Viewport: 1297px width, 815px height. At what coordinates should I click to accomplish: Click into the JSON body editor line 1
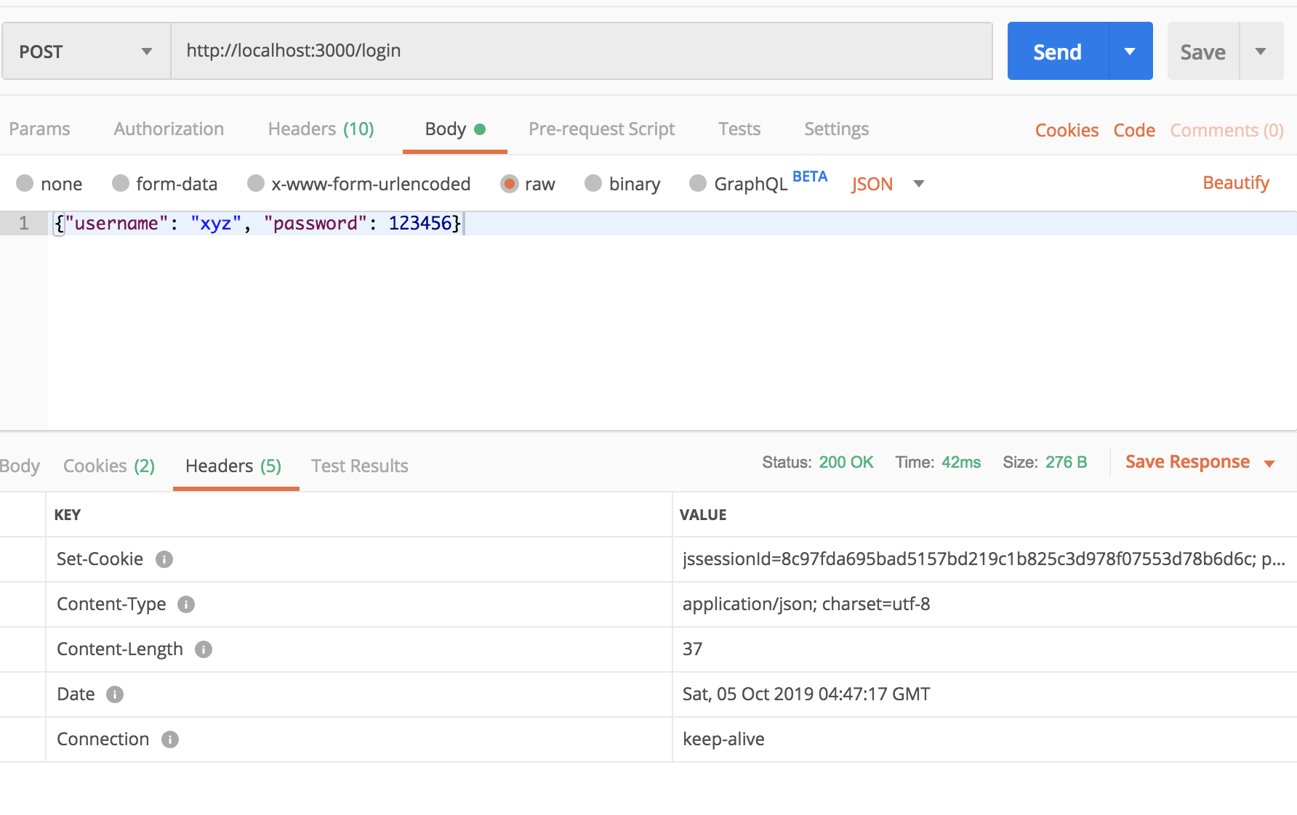coord(672,223)
